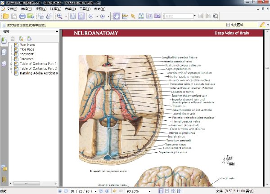Click the Fit Page view icon
The height and width of the screenshot is (194, 270).
coord(73,16)
